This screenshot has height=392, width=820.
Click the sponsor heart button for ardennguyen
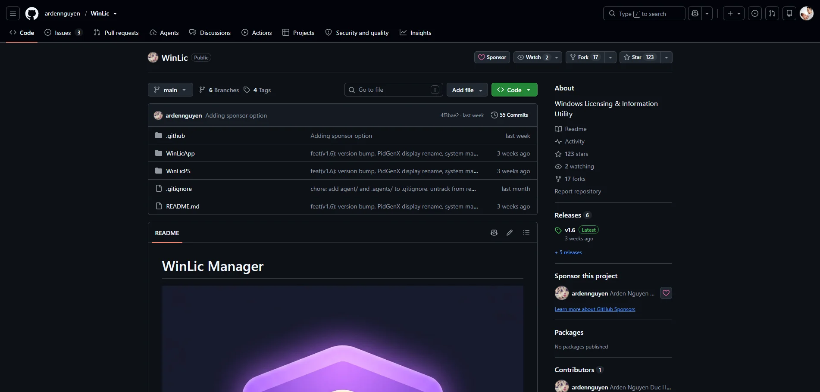[666, 293]
